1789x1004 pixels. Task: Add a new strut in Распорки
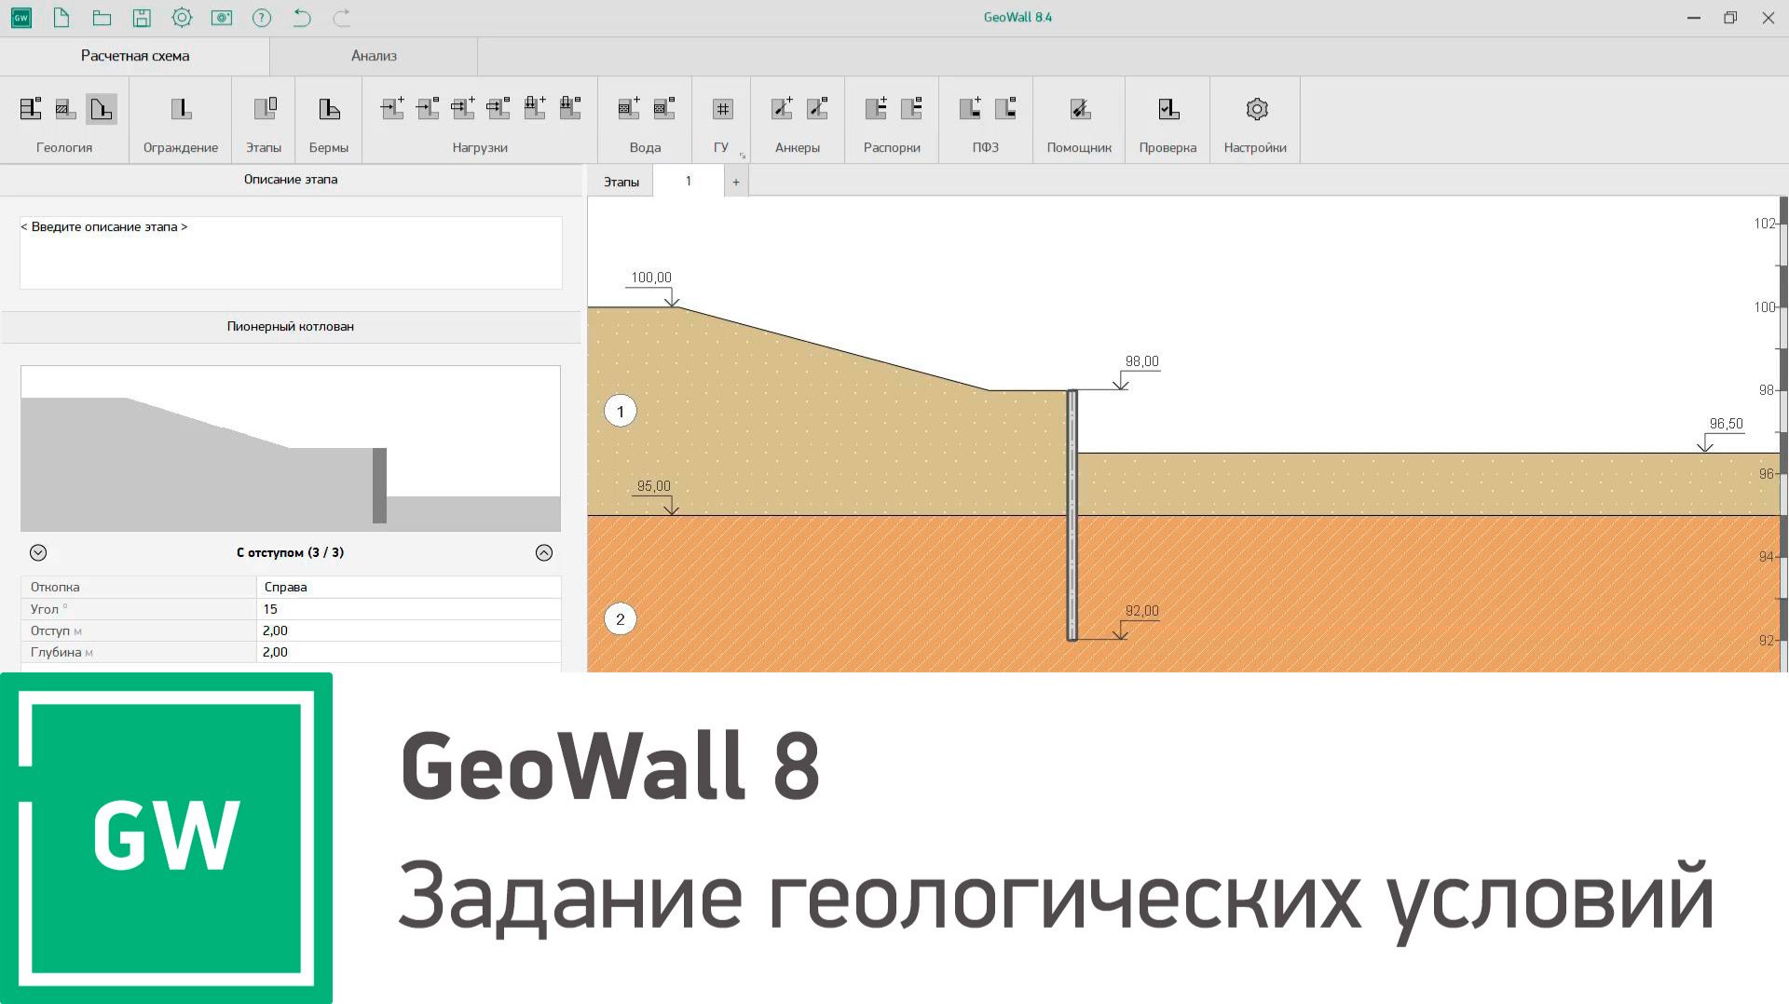tap(876, 109)
